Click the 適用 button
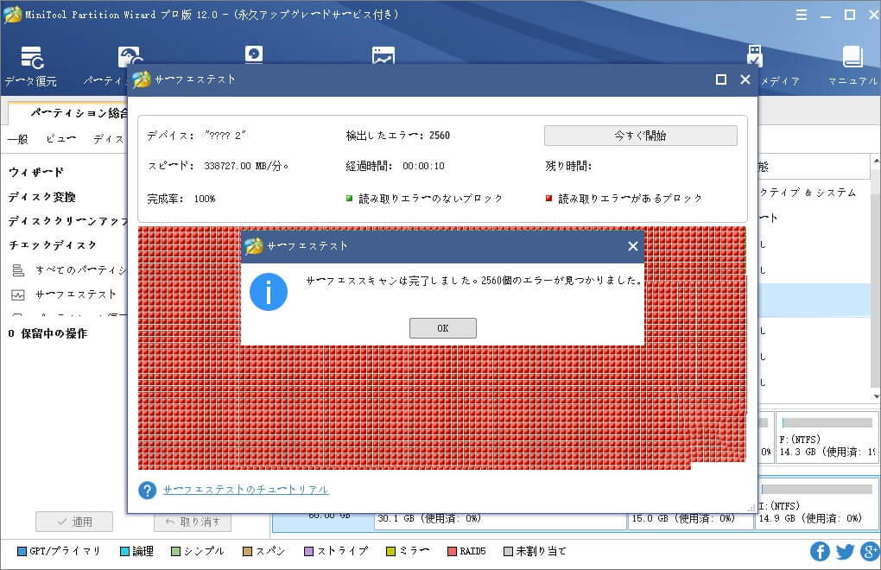881x570 pixels. point(74,522)
